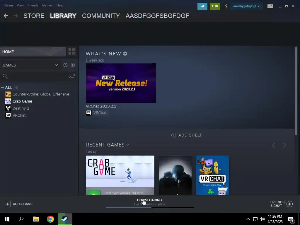Screen dimensions: 300x225
Task: Launch Chrome from taskbar
Action: tap(50, 219)
